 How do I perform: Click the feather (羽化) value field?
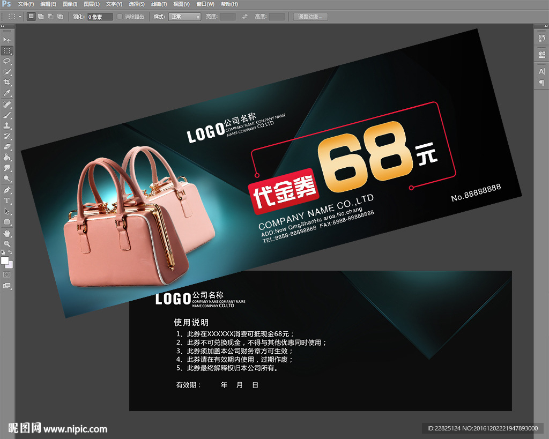[x=100, y=17]
